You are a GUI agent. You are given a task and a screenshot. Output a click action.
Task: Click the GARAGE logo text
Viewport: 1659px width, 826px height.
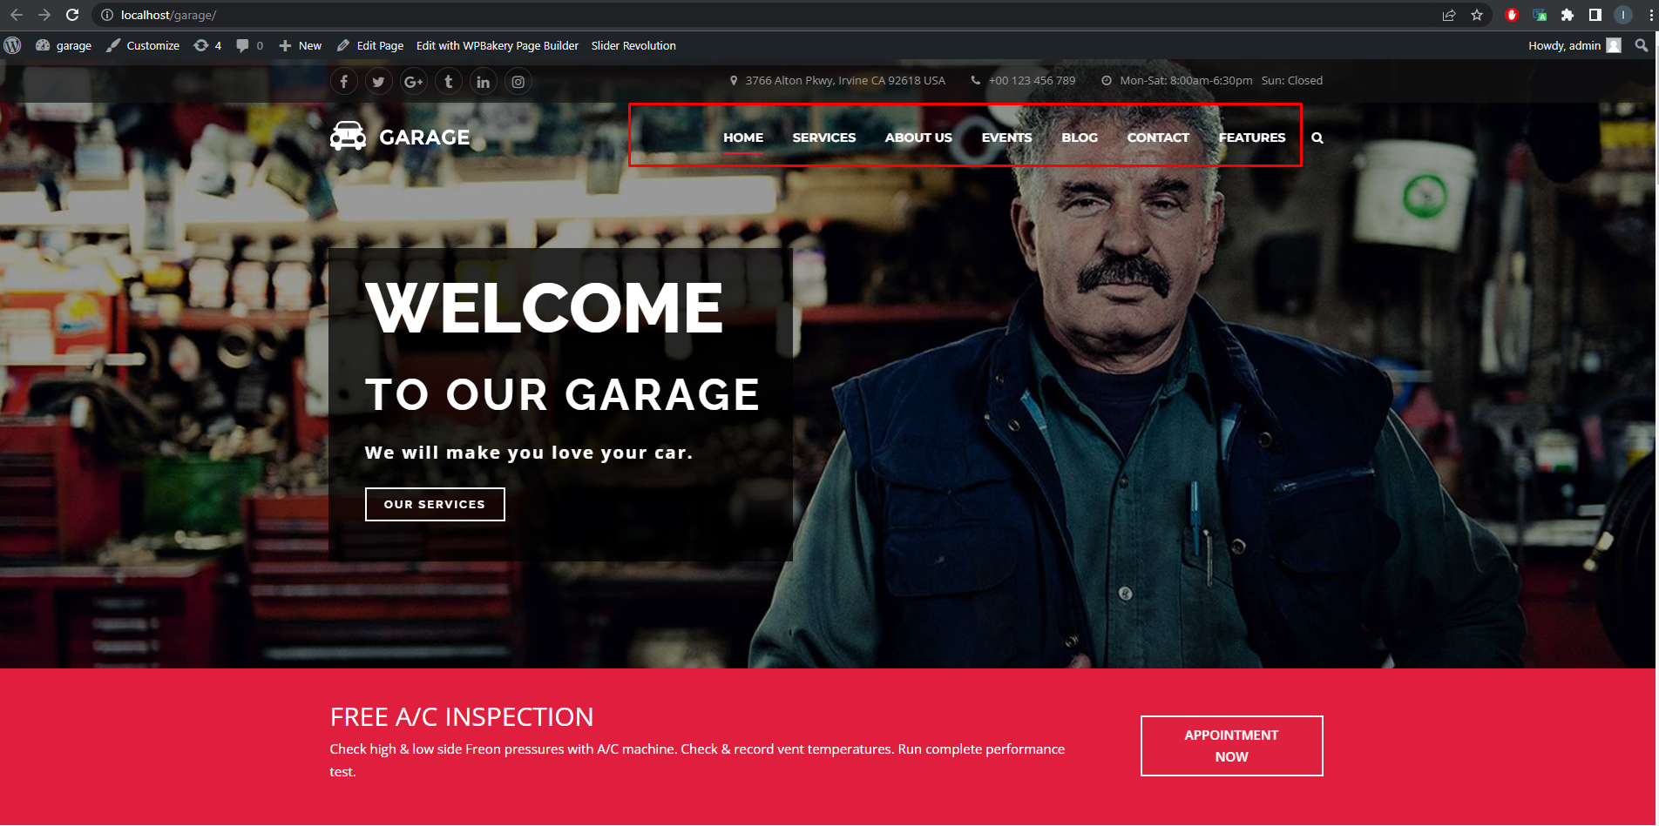pos(424,138)
